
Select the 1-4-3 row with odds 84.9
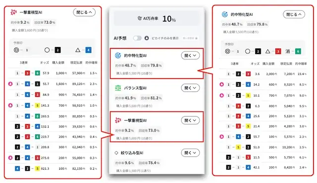pyautogui.click(x=53, y=94)
